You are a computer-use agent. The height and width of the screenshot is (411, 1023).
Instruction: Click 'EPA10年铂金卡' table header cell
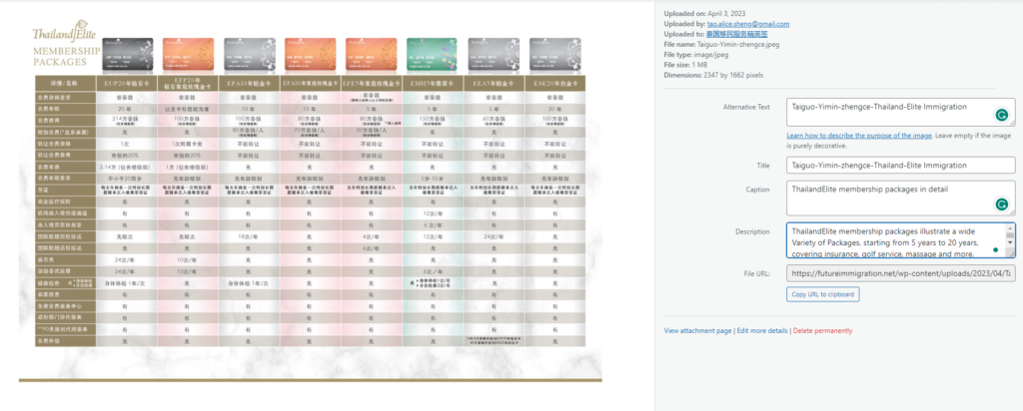(250, 84)
